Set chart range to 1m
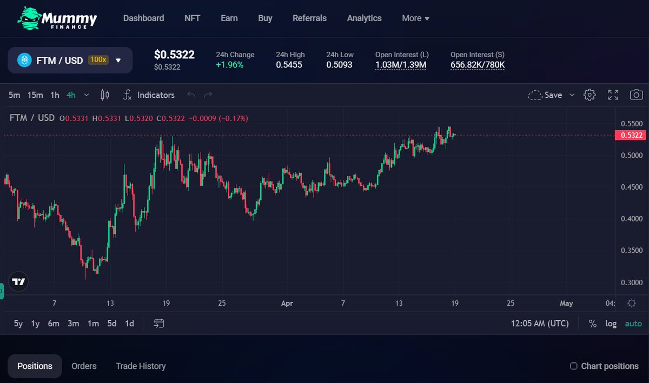Viewport: 649px width, 383px height. pyautogui.click(x=94, y=324)
